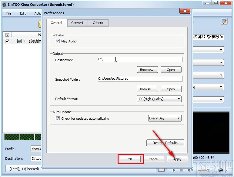Start preview with the play button
234x177 pixels.
point(174,170)
